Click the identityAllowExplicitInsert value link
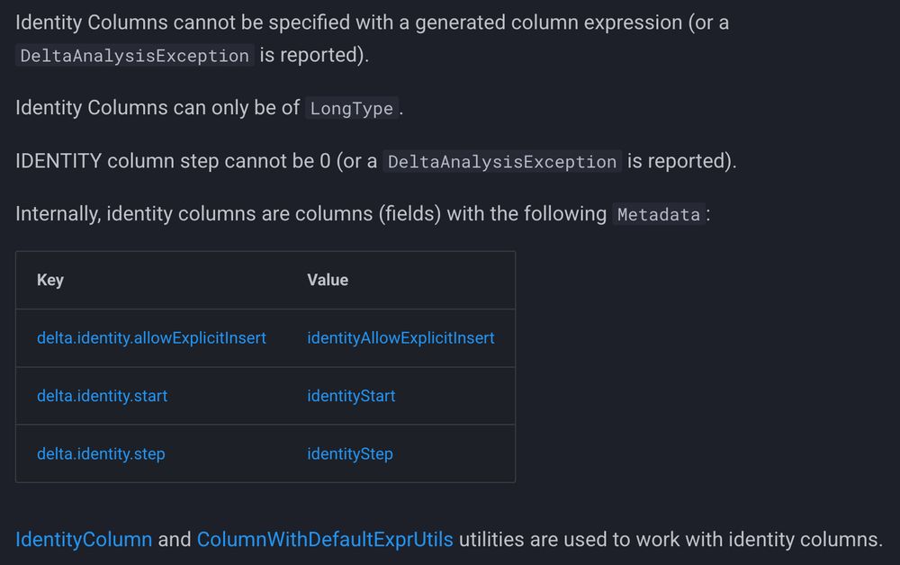This screenshot has width=900, height=565. point(400,338)
